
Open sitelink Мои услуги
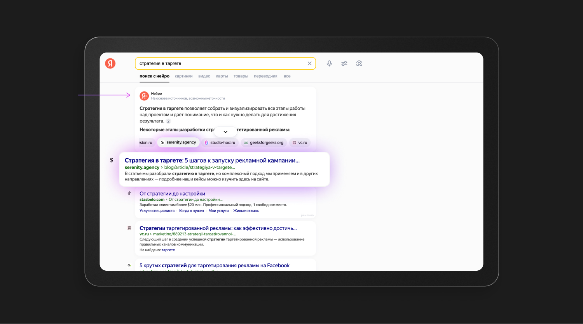[218, 211]
